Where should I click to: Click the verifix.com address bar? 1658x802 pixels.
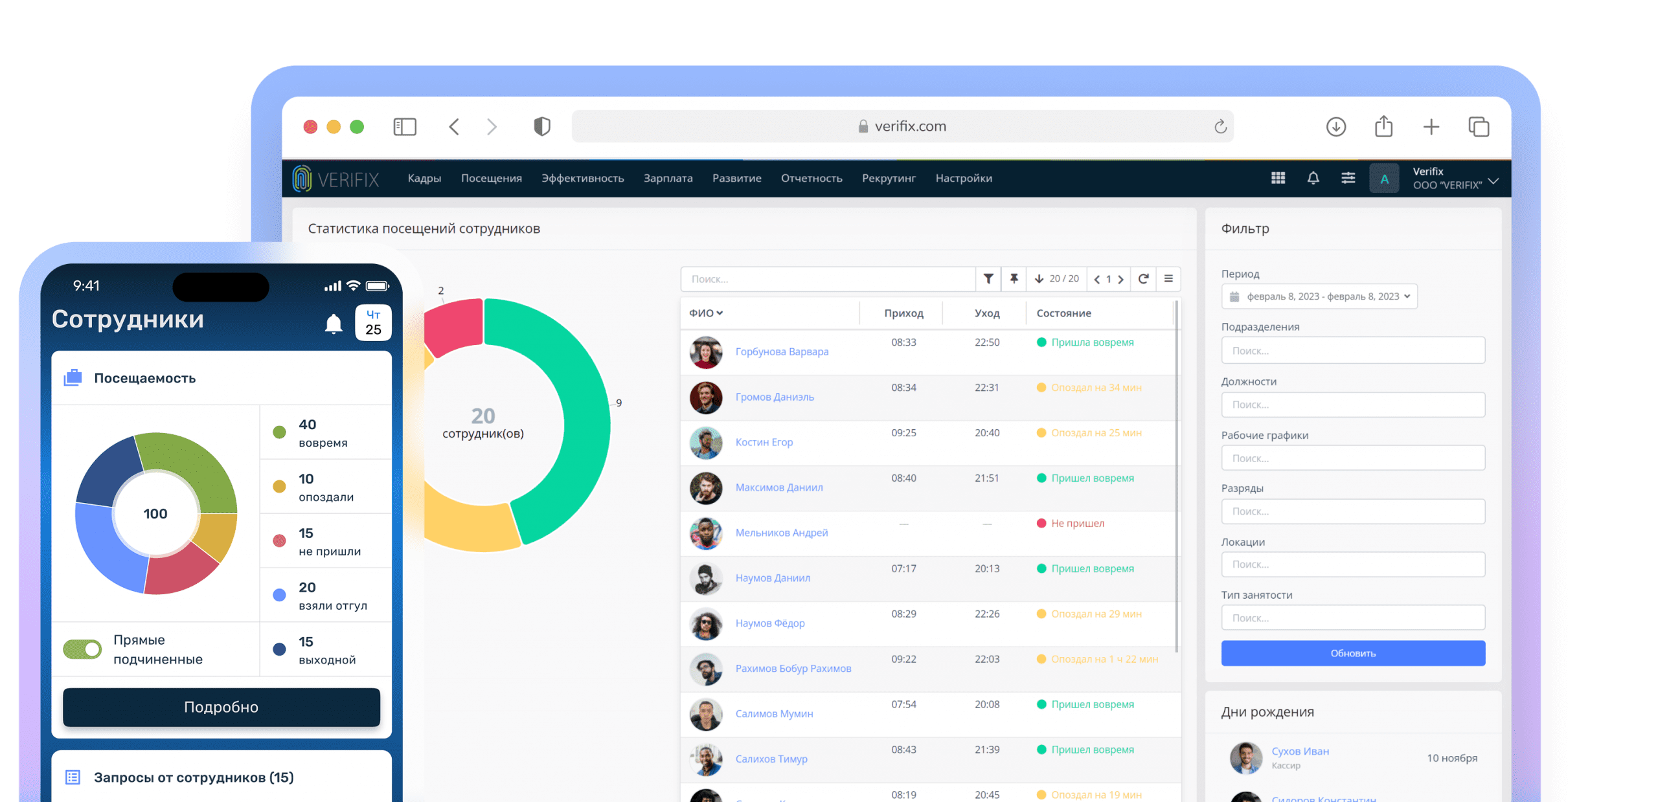pos(902,126)
